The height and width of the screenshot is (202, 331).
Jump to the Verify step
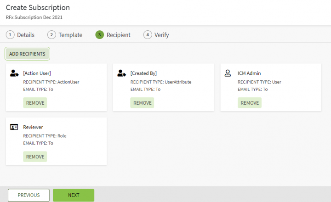(x=156, y=35)
